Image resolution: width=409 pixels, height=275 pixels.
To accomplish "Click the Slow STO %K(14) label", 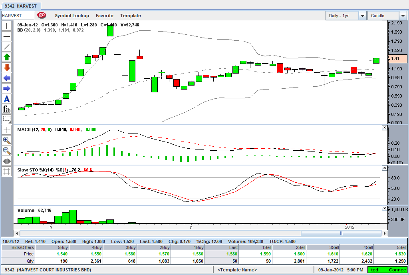I will pyautogui.click(x=36, y=170).
